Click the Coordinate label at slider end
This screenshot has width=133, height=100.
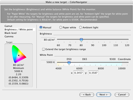[124, 59]
